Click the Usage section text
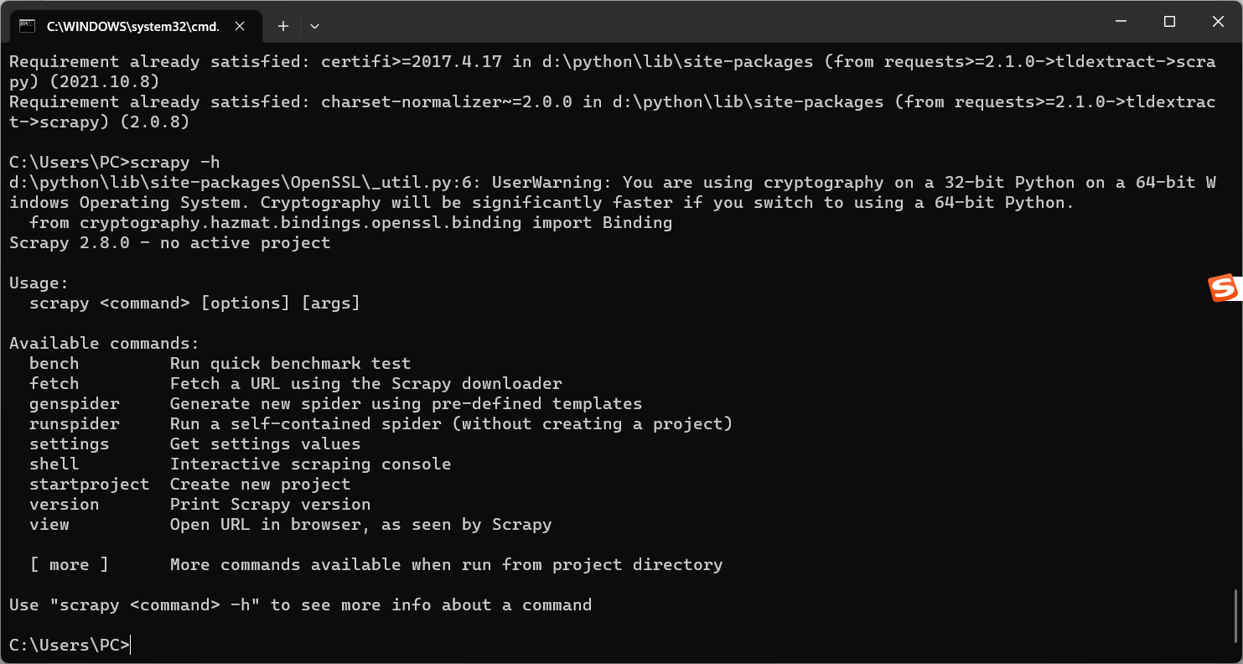This screenshot has width=1243, height=664. pos(39,283)
